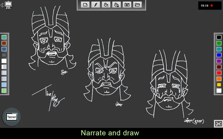Image resolution: width=223 pixels, height=139 pixels.
Task: Check the 19:10 recording timer
Action: click(204, 6)
